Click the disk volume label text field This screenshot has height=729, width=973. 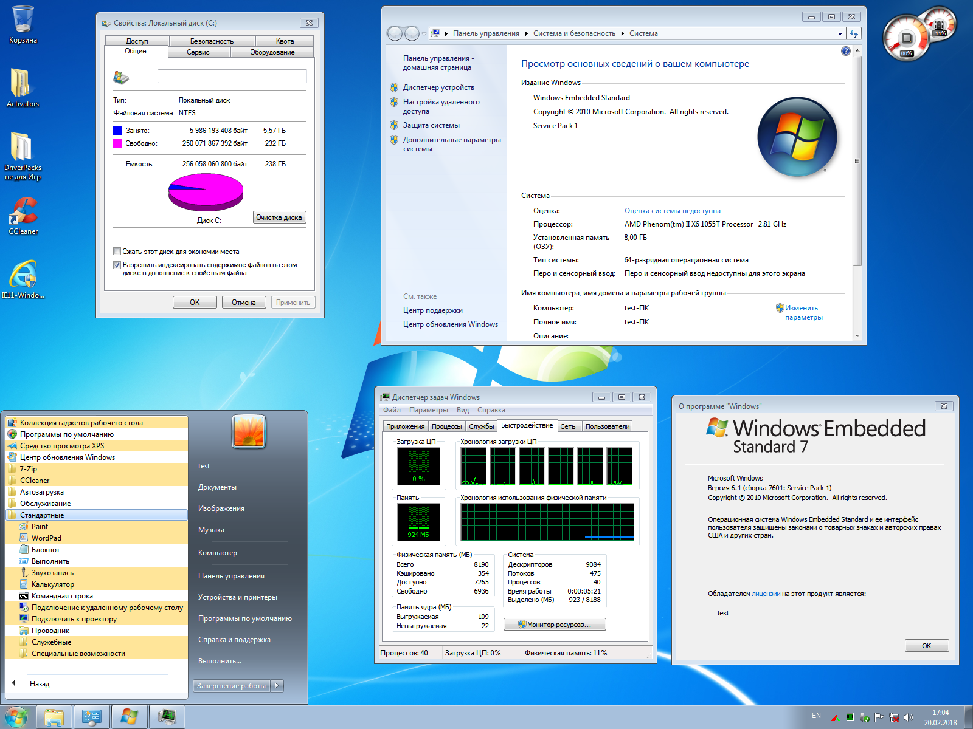232,76
